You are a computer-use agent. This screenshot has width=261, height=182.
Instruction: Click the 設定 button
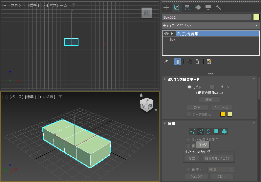[x=197, y=108]
